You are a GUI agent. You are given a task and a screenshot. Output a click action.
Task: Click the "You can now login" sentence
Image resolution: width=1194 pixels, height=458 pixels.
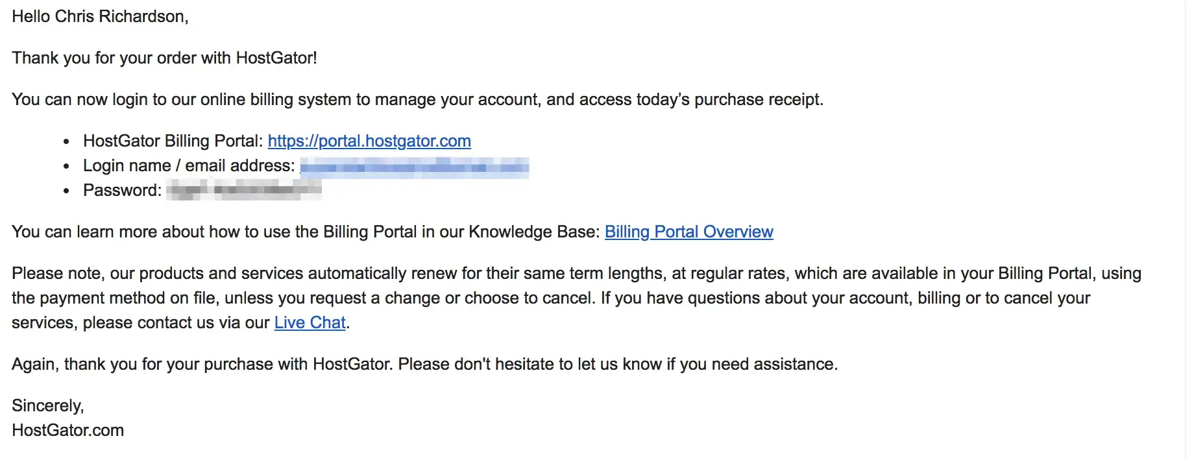(417, 99)
